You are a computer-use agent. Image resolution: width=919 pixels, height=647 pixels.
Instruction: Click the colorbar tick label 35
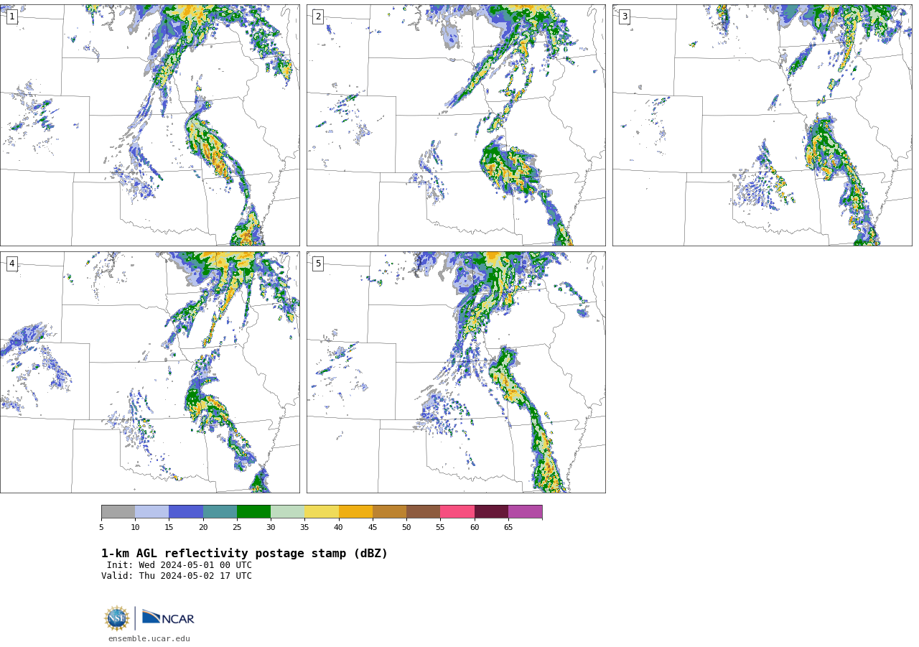[304, 528]
